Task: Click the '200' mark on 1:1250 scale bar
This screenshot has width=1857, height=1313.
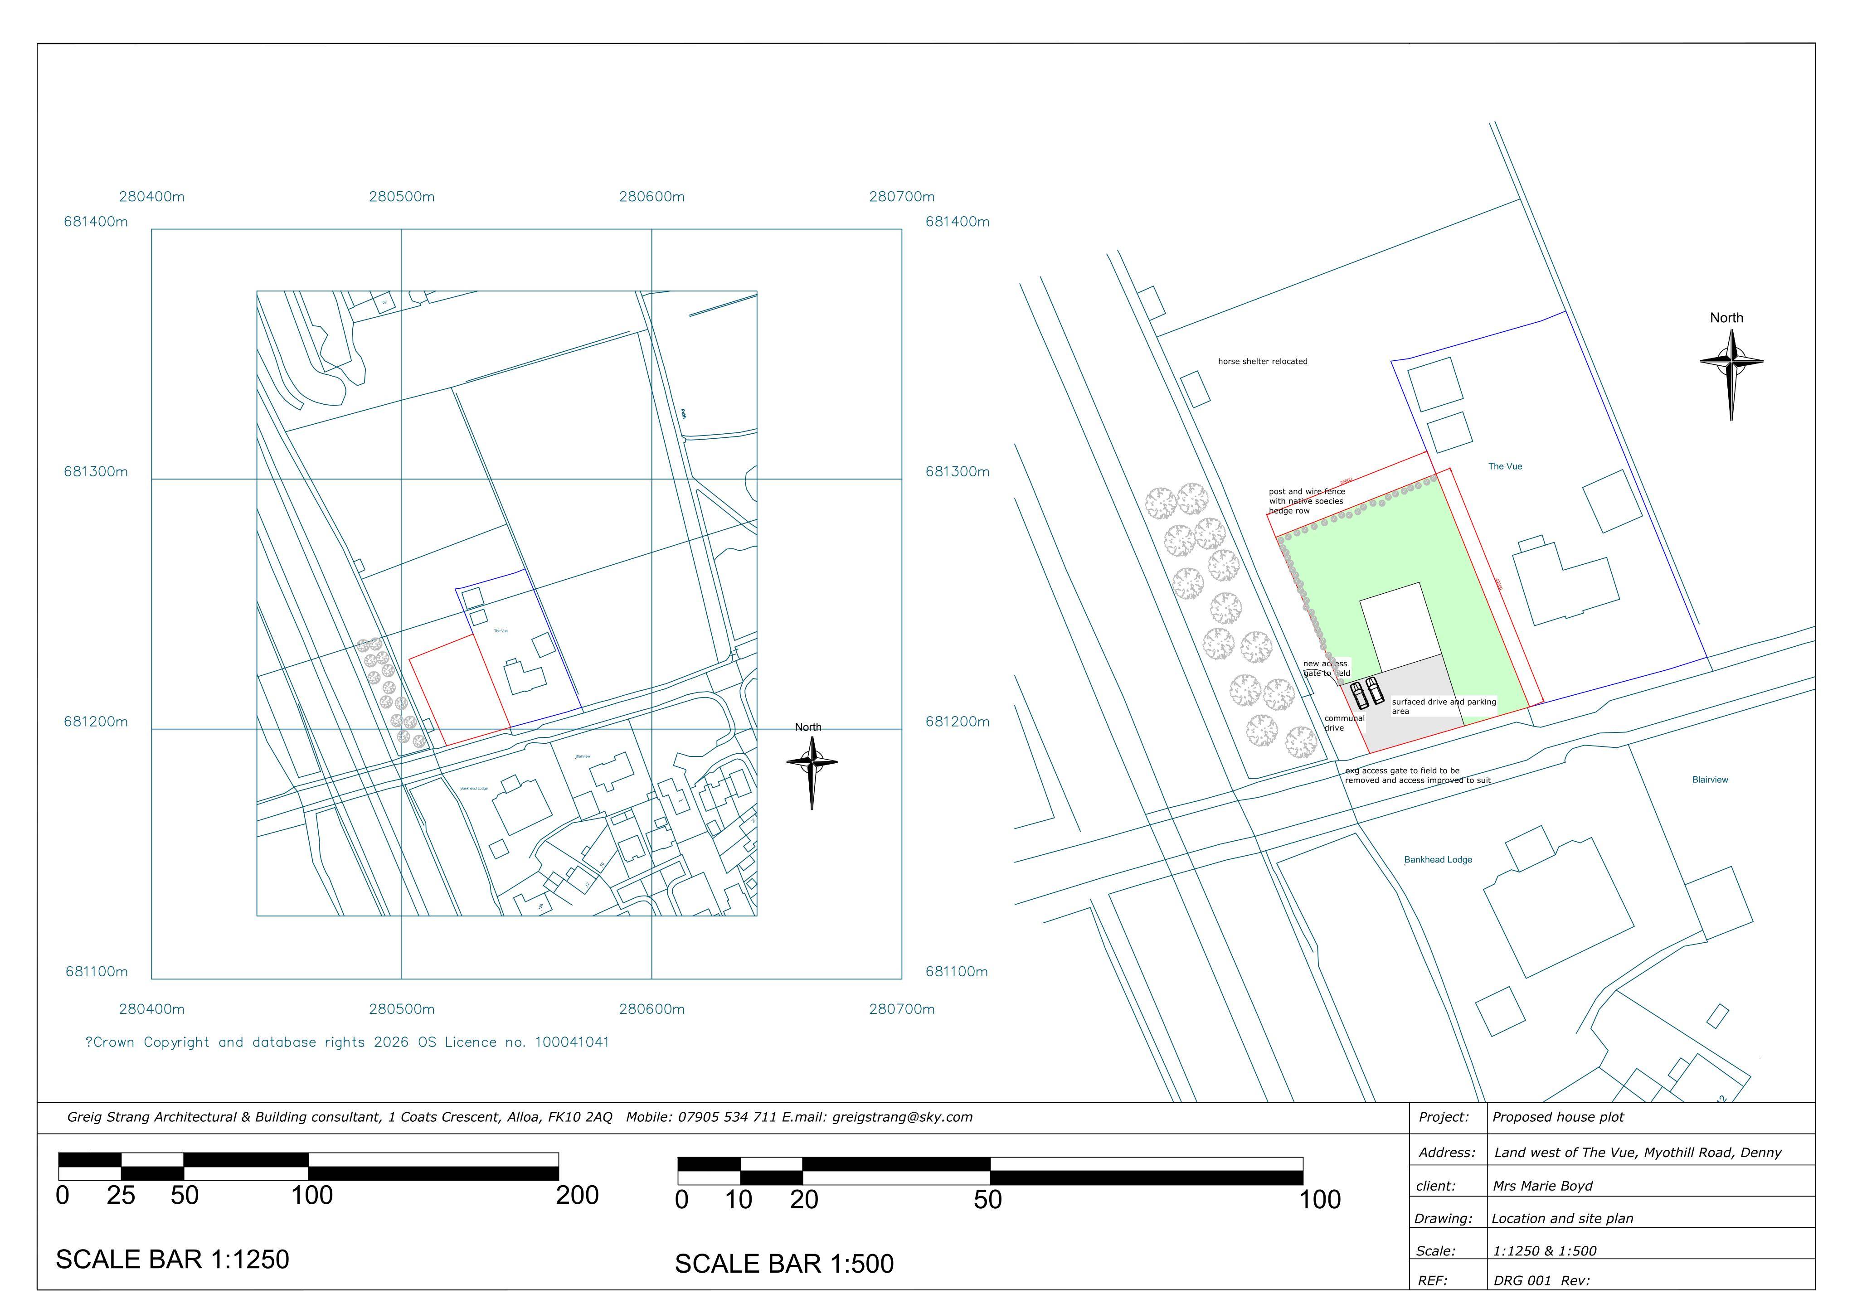Action: point(578,1195)
